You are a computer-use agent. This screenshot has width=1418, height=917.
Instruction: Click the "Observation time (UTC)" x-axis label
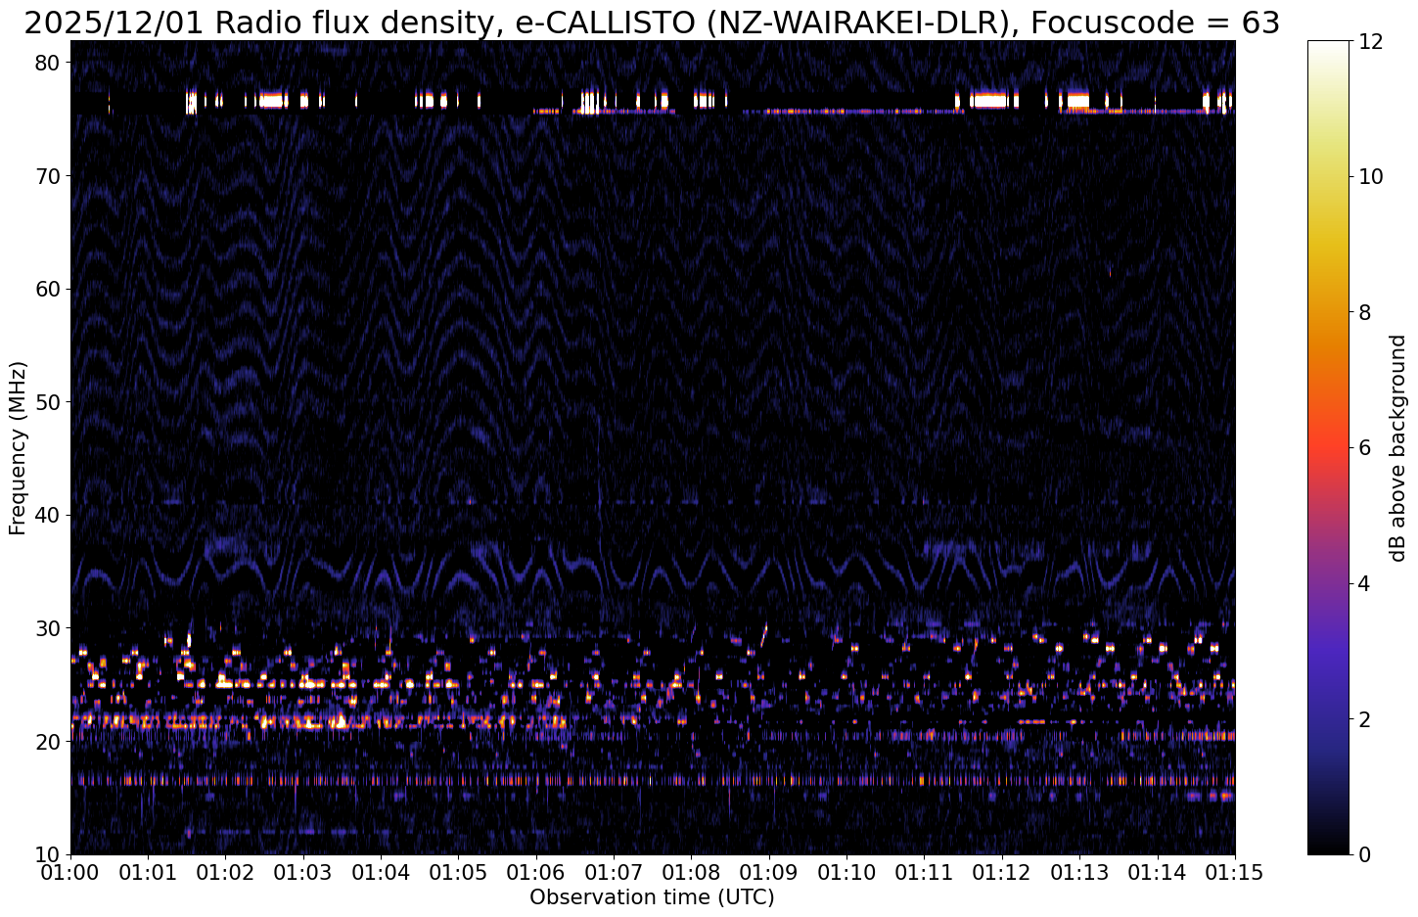coord(652,897)
